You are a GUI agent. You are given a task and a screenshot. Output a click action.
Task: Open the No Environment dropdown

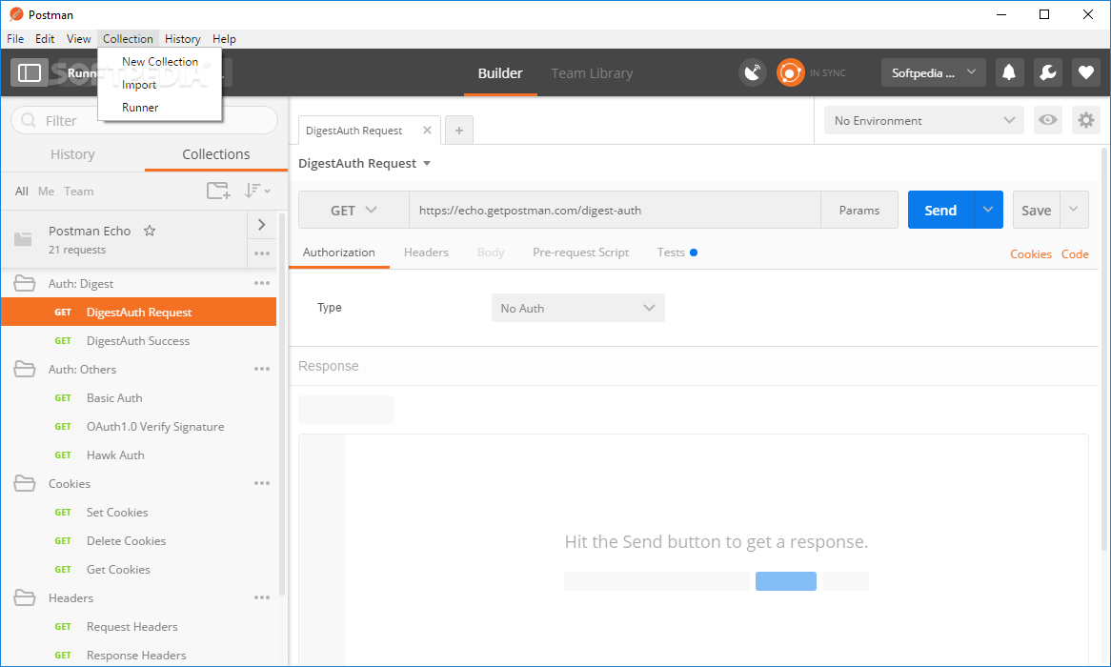pos(924,120)
